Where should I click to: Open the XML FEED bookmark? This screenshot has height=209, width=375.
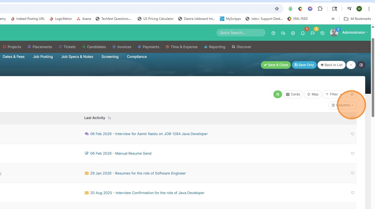pos(297,19)
